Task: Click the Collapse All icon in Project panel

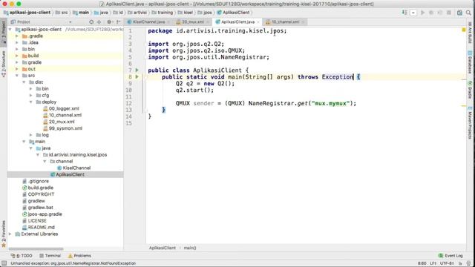Action: point(99,22)
